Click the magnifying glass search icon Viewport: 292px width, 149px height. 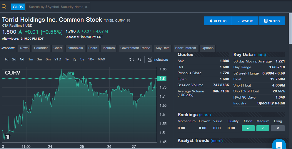pos(4,7)
